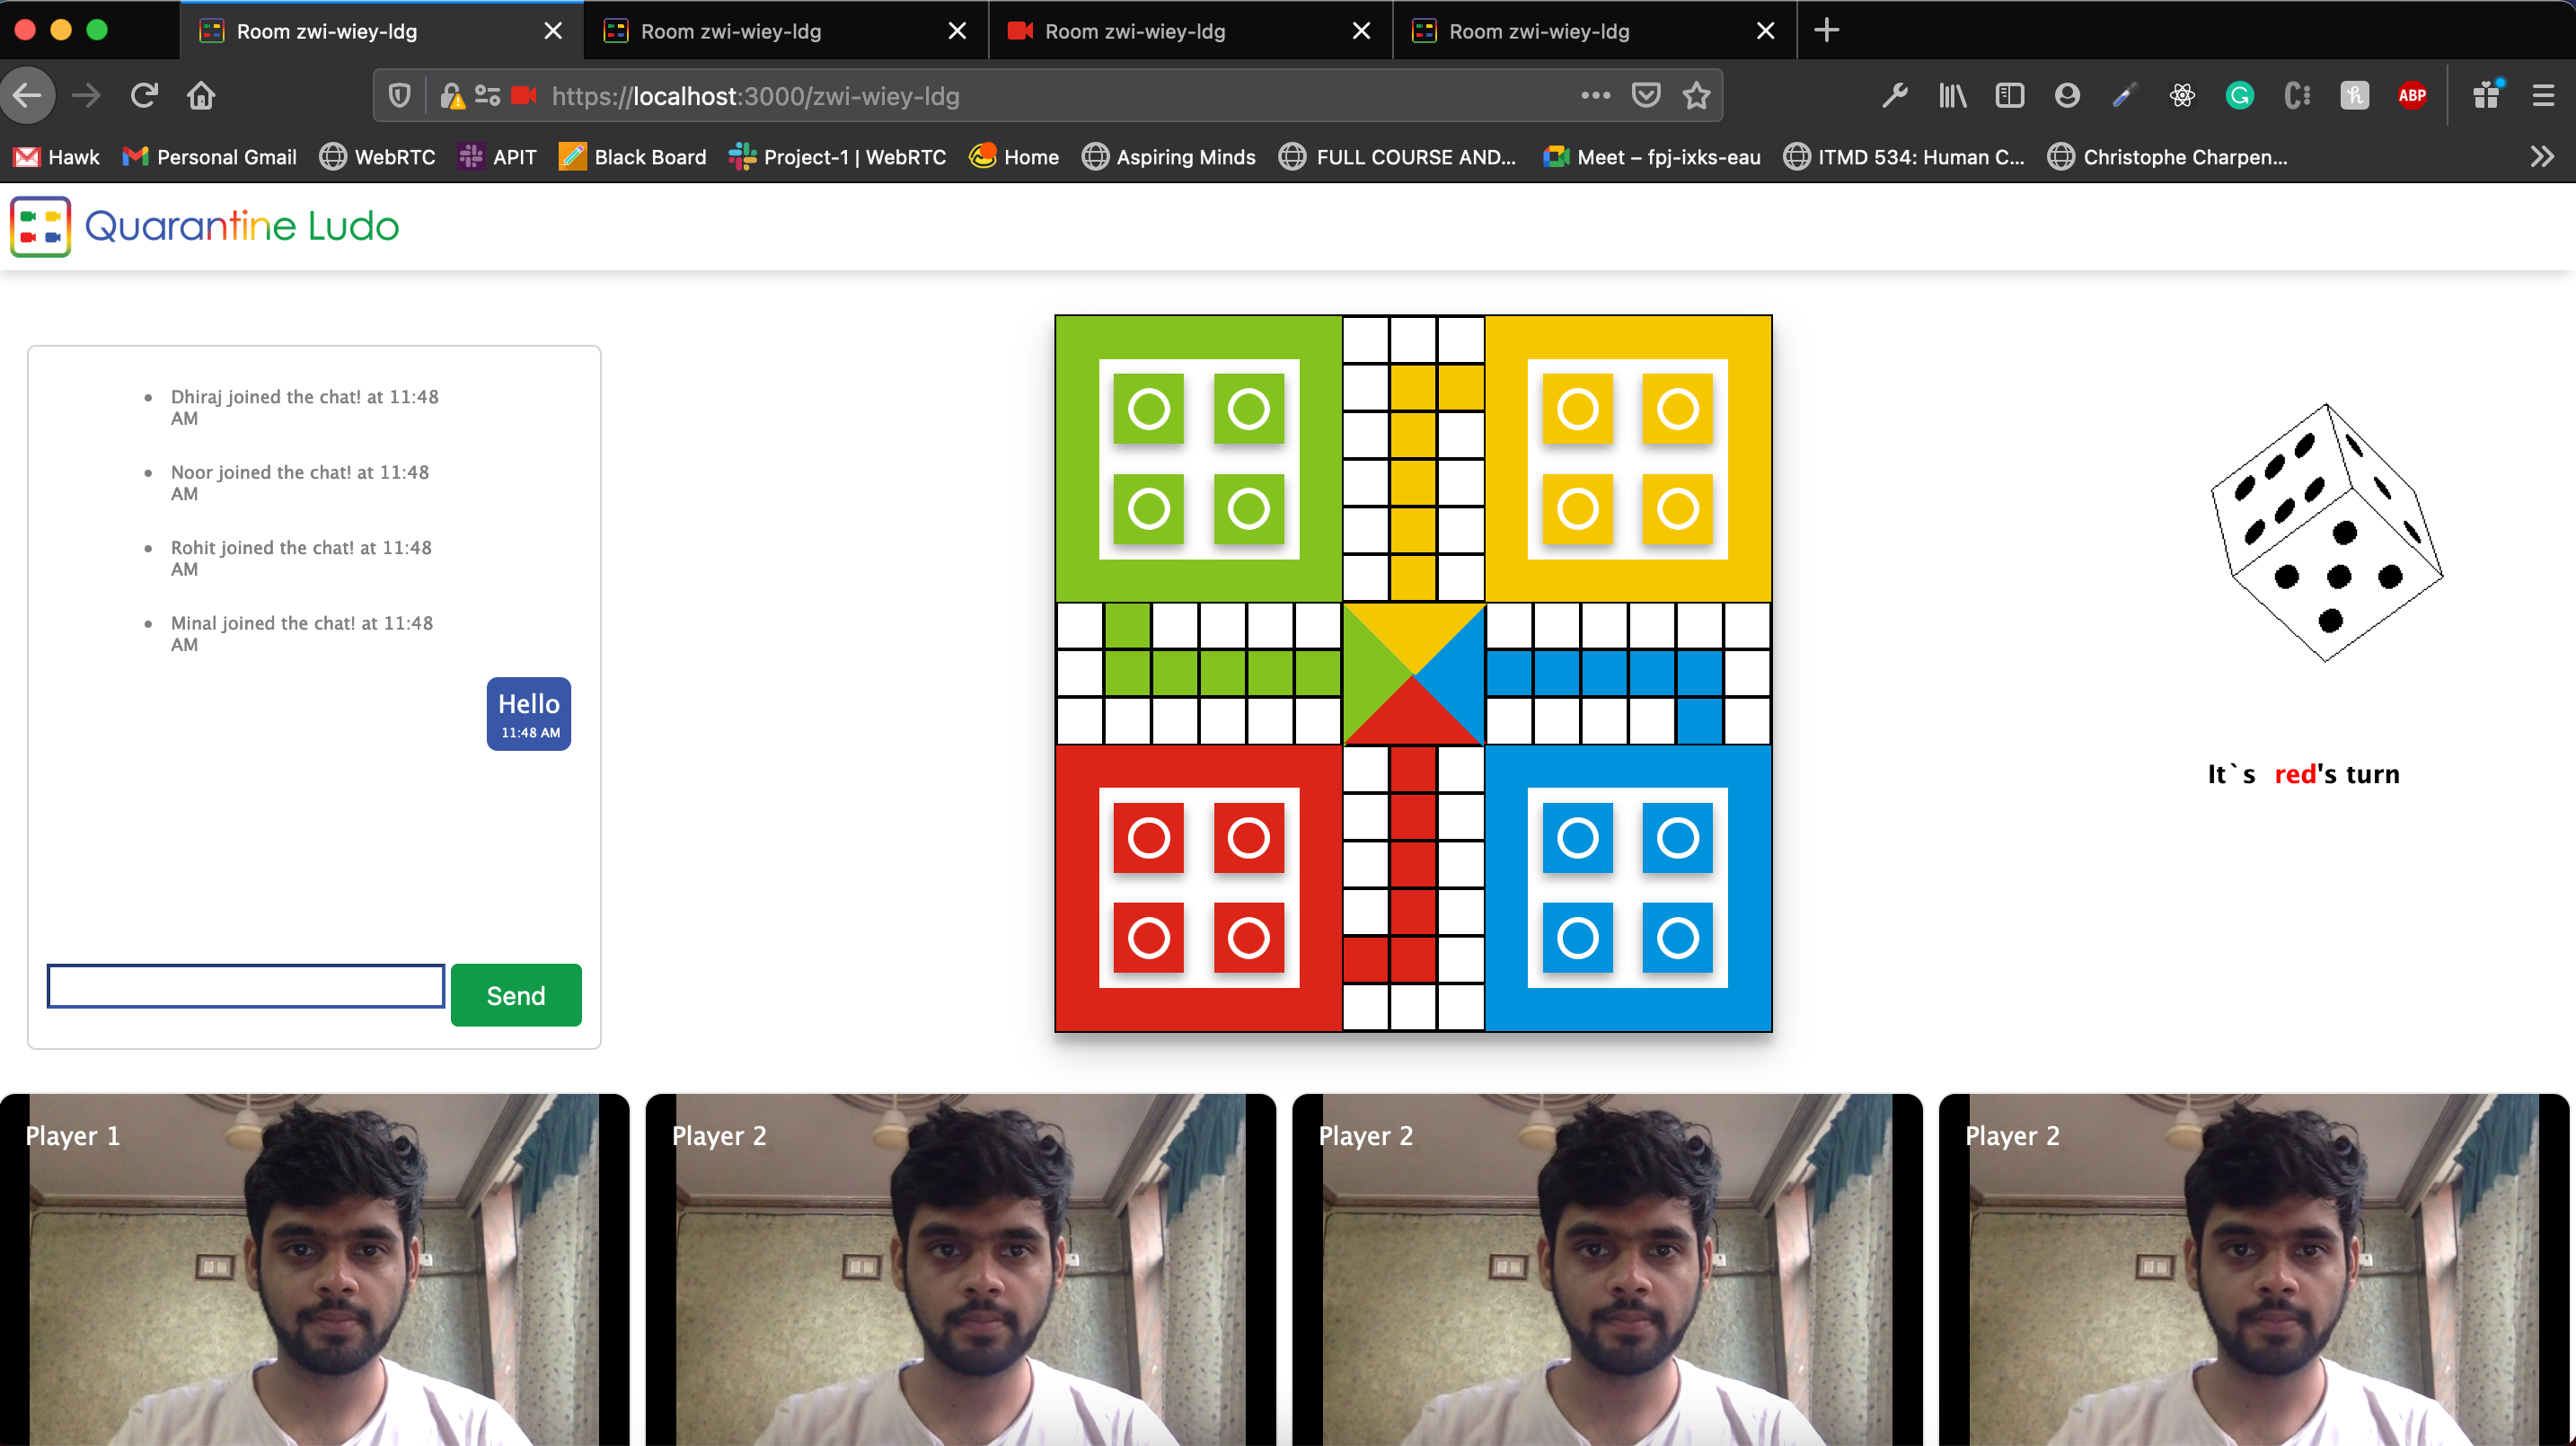Open the Firefox hamburger menu
This screenshot has width=2576, height=1446.
point(2543,96)
